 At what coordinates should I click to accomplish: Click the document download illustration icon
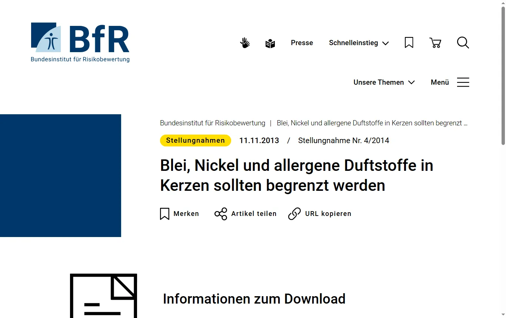click(x=104, y=296)
